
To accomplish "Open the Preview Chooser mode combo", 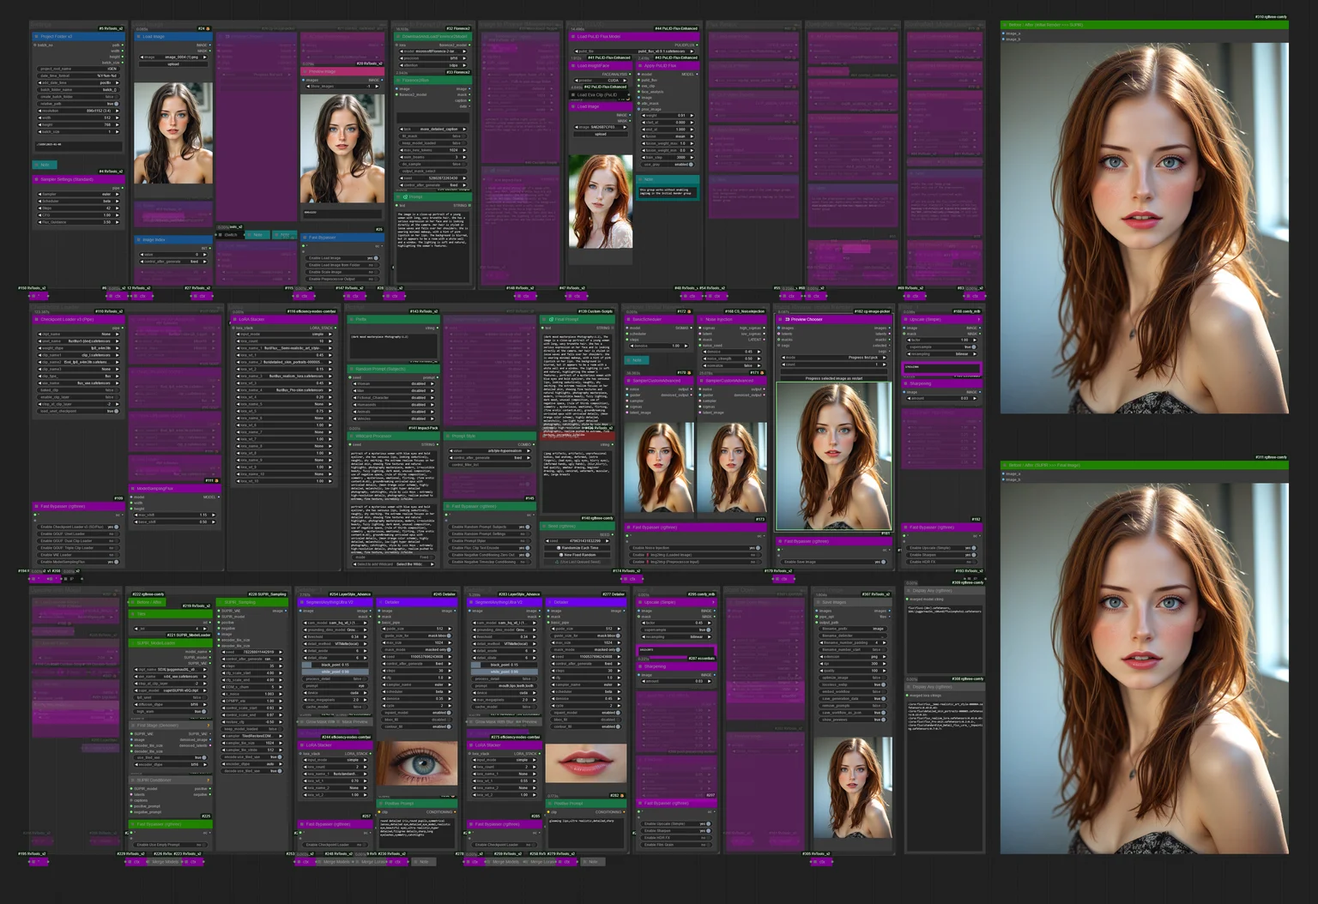I will (832, 357).
